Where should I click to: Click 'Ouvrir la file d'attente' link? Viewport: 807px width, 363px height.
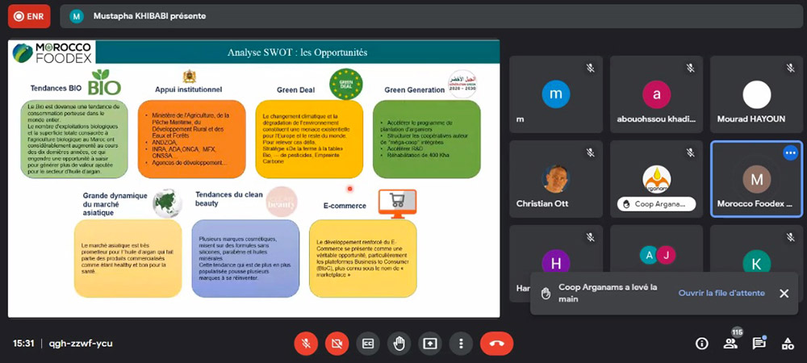point(721,293)
